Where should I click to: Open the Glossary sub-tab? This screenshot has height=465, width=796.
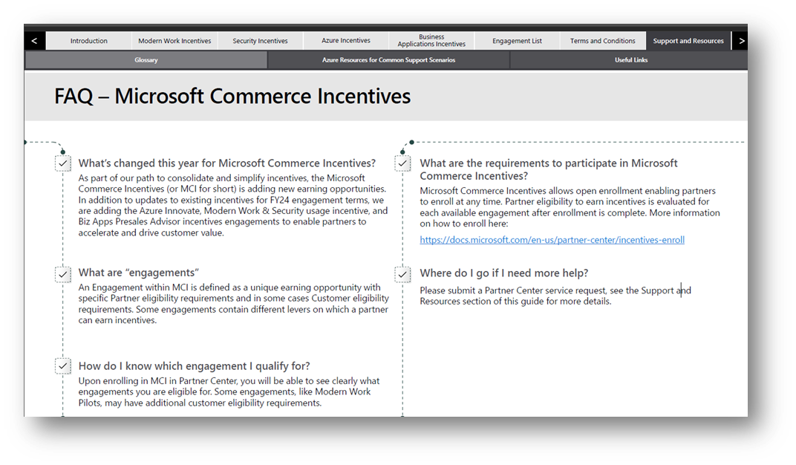[x=146, y=60]
